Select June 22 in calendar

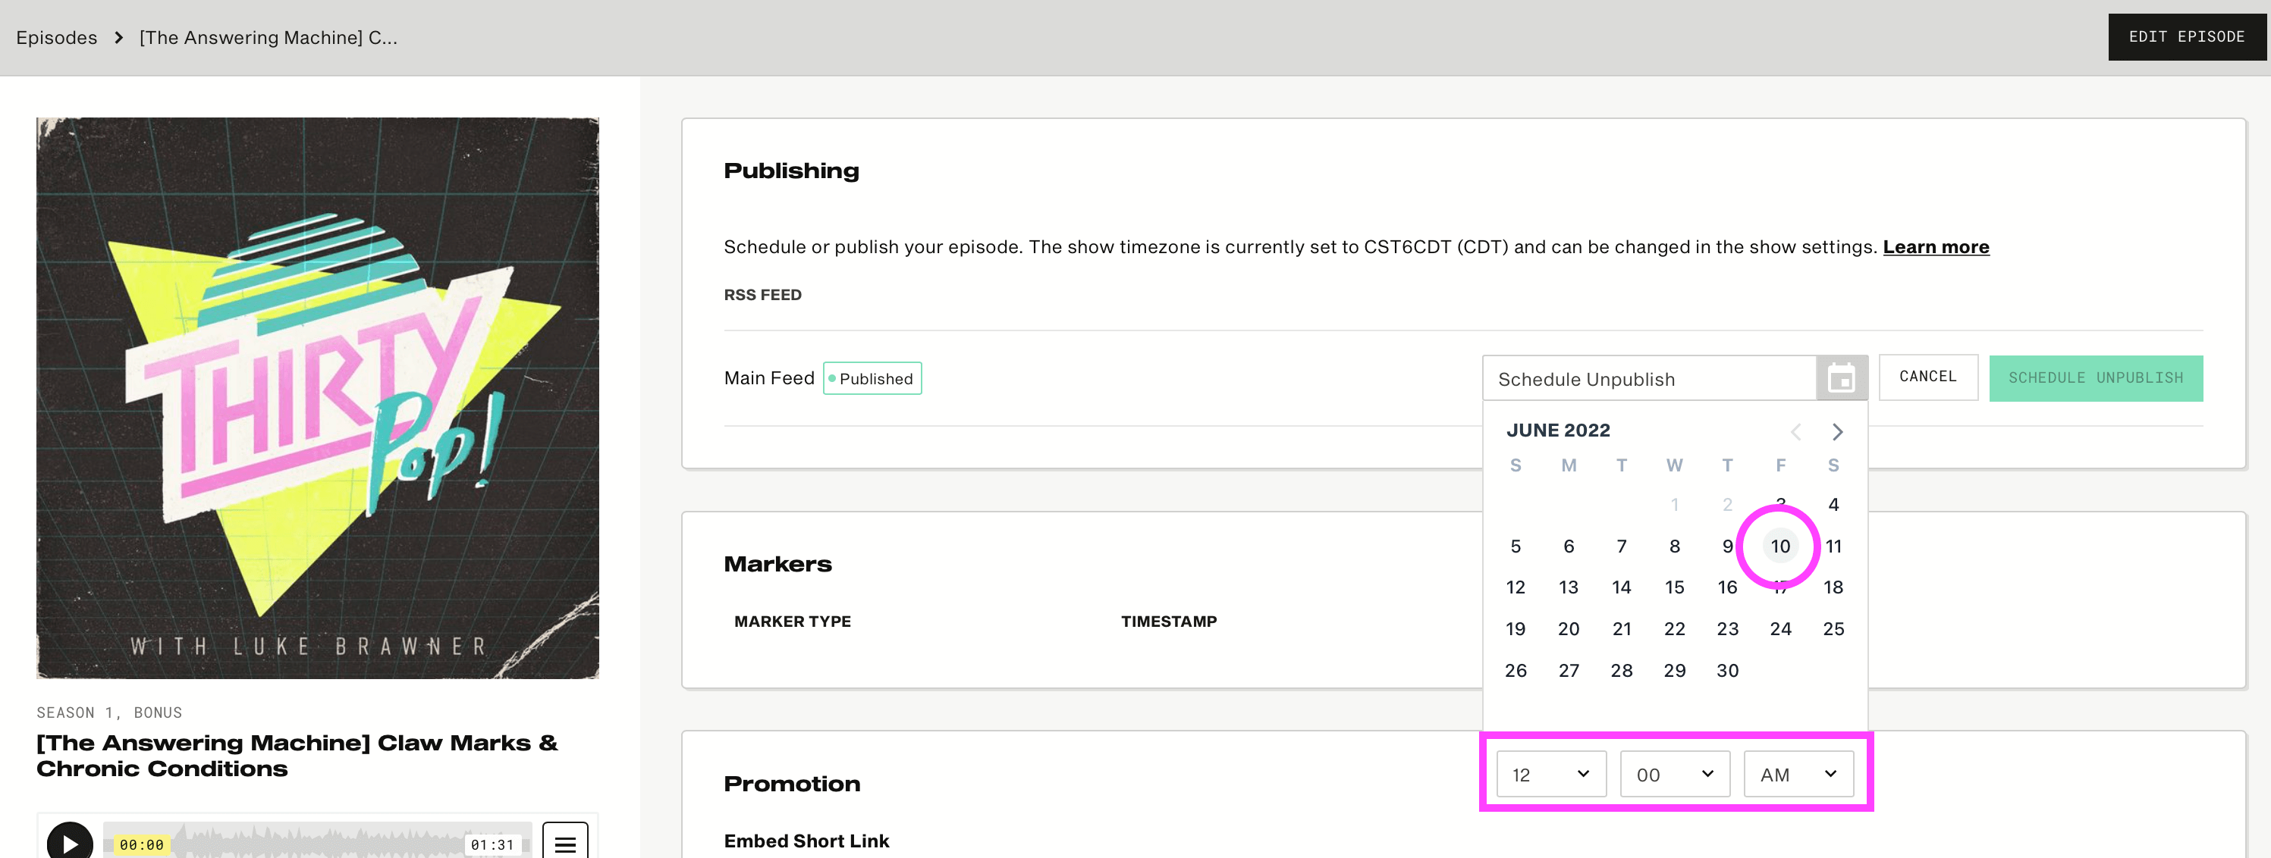pyautogui.click(x=1674, y=629)
